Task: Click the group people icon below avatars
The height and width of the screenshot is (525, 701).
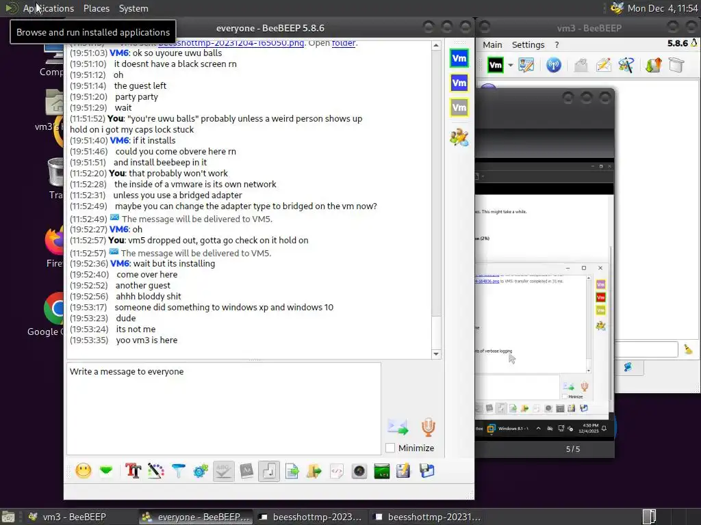Action: tap(459, 137)
